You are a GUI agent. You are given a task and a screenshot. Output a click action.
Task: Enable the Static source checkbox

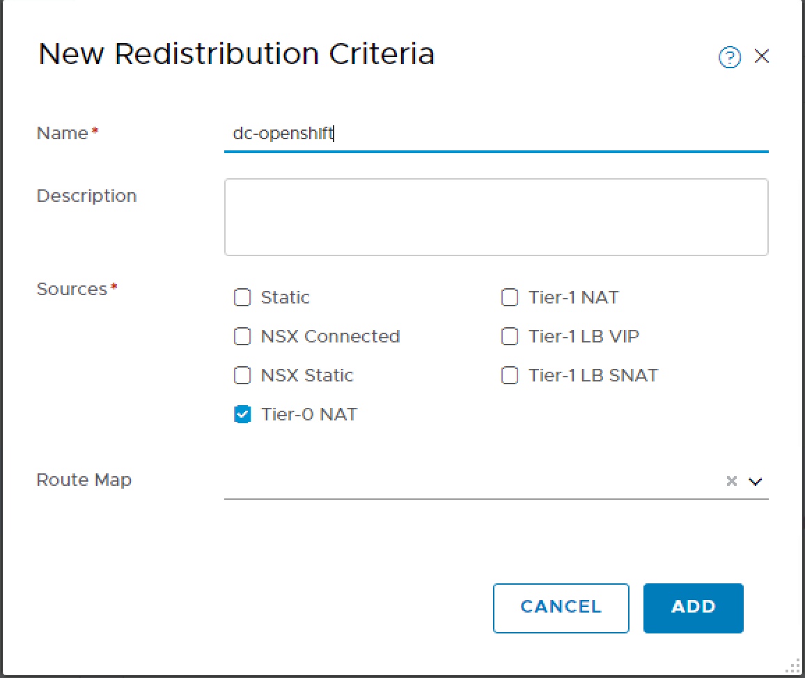242,297
